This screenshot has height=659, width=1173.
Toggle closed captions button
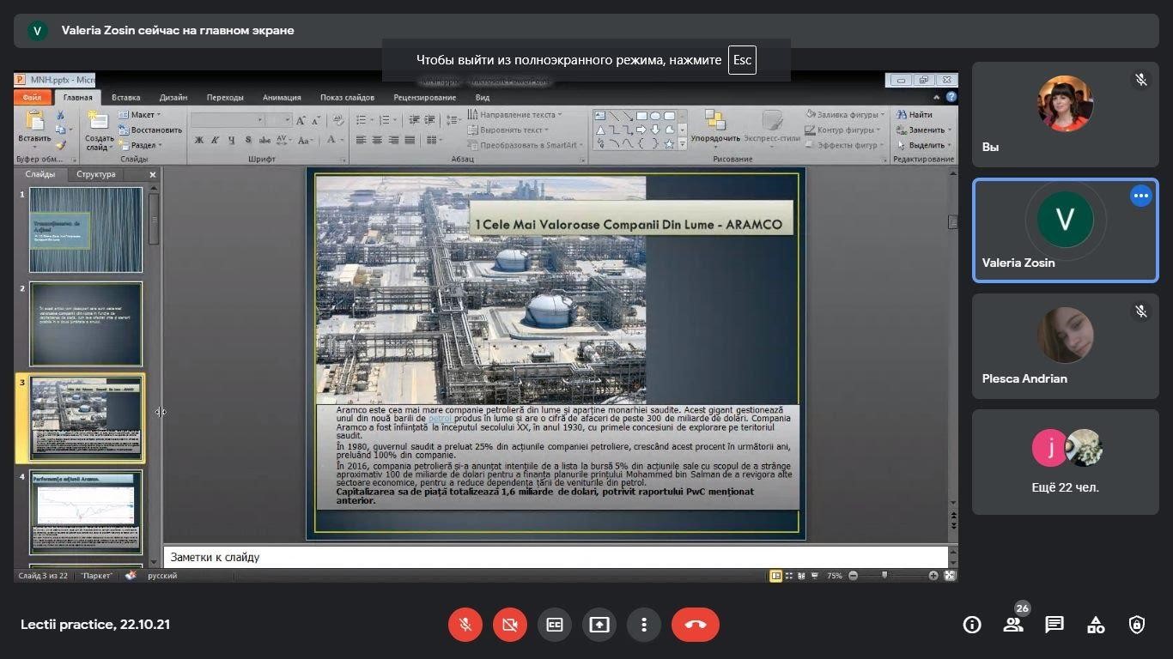pos(555,625)
